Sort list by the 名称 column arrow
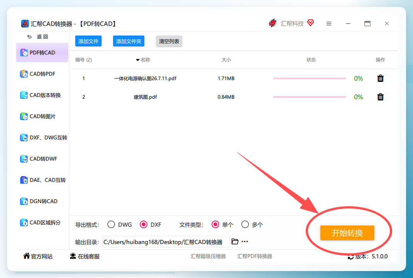 (x=137, y=60)
